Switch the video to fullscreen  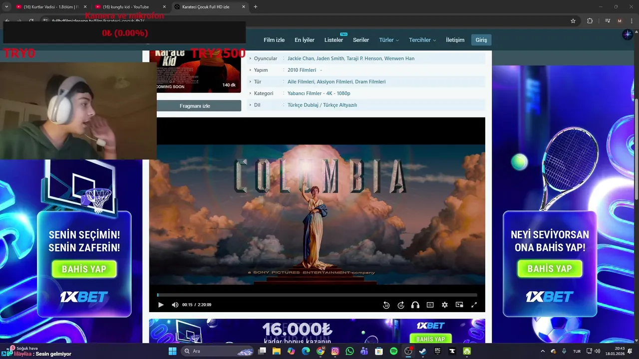[x=474, y=305]
